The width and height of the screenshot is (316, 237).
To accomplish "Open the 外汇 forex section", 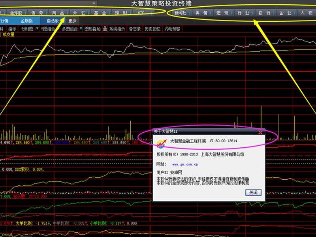I will (x=79, y=13).
